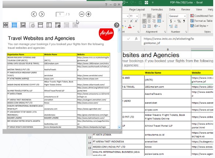This screenshot has height=158, width=215.
Task: Click the Orientation text icon
Action: point(156,26)
